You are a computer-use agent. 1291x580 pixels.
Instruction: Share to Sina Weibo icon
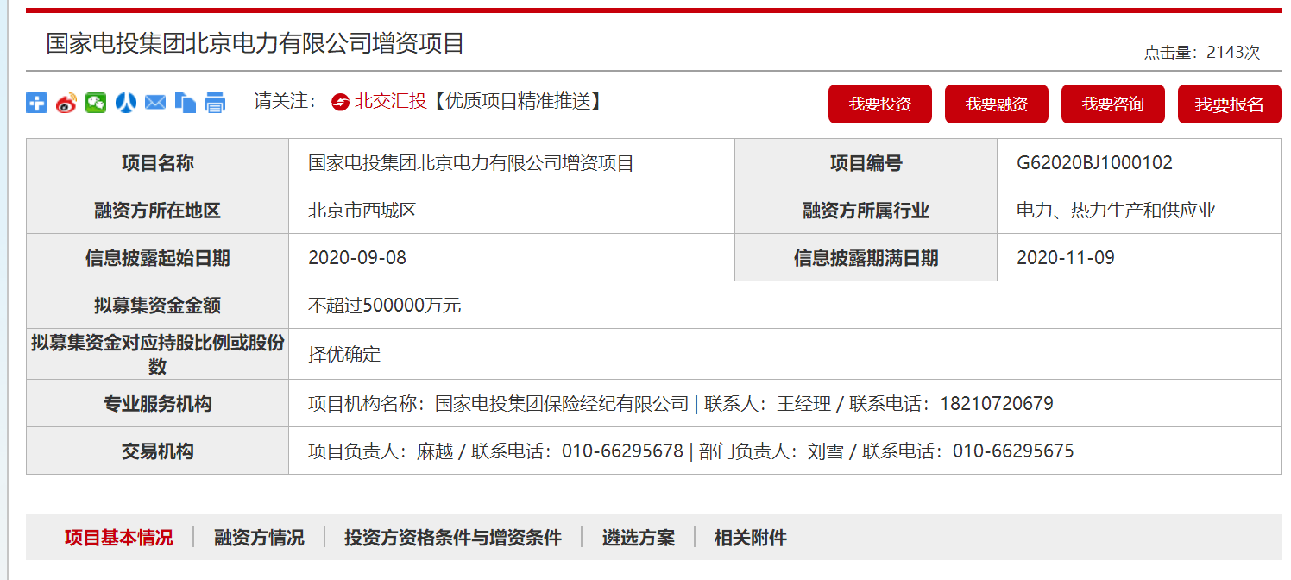point(66,103)
